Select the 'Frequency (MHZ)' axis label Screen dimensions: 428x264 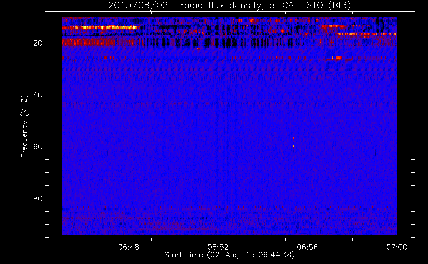click(x=24, y=127)
